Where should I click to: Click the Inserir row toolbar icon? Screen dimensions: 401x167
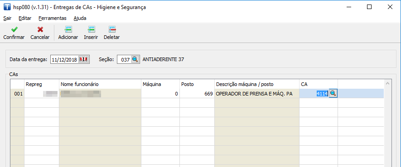pyautogui.click(x=91, y=29)
